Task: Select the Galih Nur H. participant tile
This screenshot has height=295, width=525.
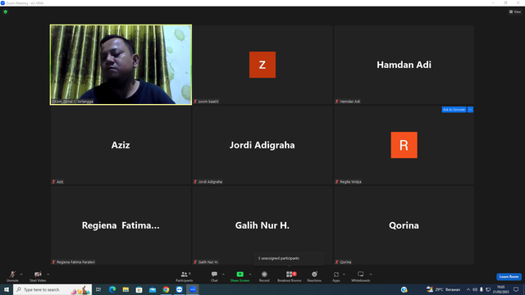Action: [x=262, y=225]
